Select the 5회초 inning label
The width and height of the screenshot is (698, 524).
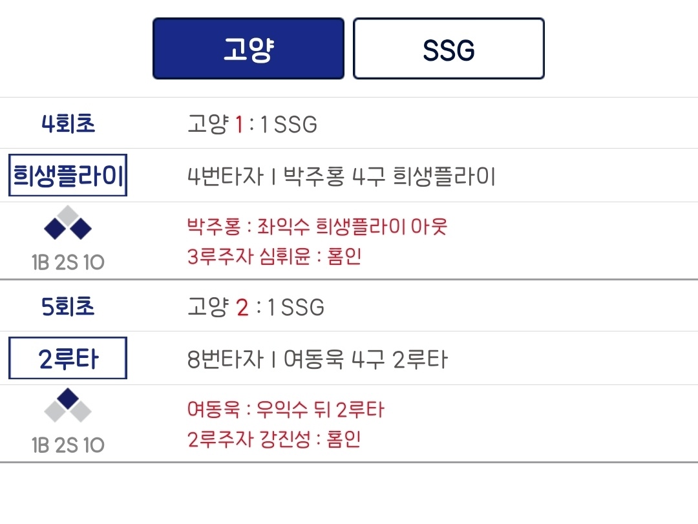coord(68,306)
